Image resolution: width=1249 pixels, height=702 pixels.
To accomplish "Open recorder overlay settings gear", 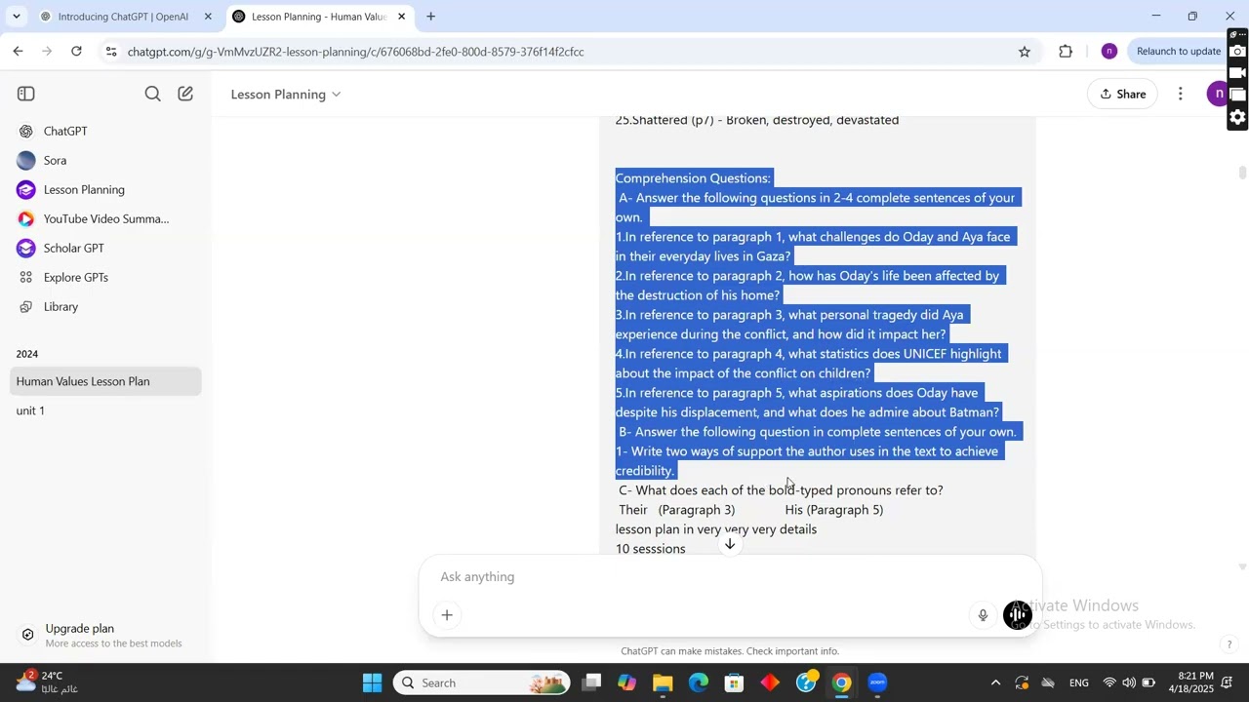I will point(1237,117).
